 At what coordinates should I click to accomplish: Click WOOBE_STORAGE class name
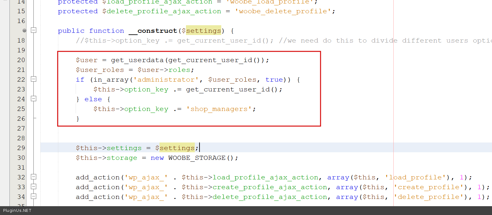tap(197, 158)
